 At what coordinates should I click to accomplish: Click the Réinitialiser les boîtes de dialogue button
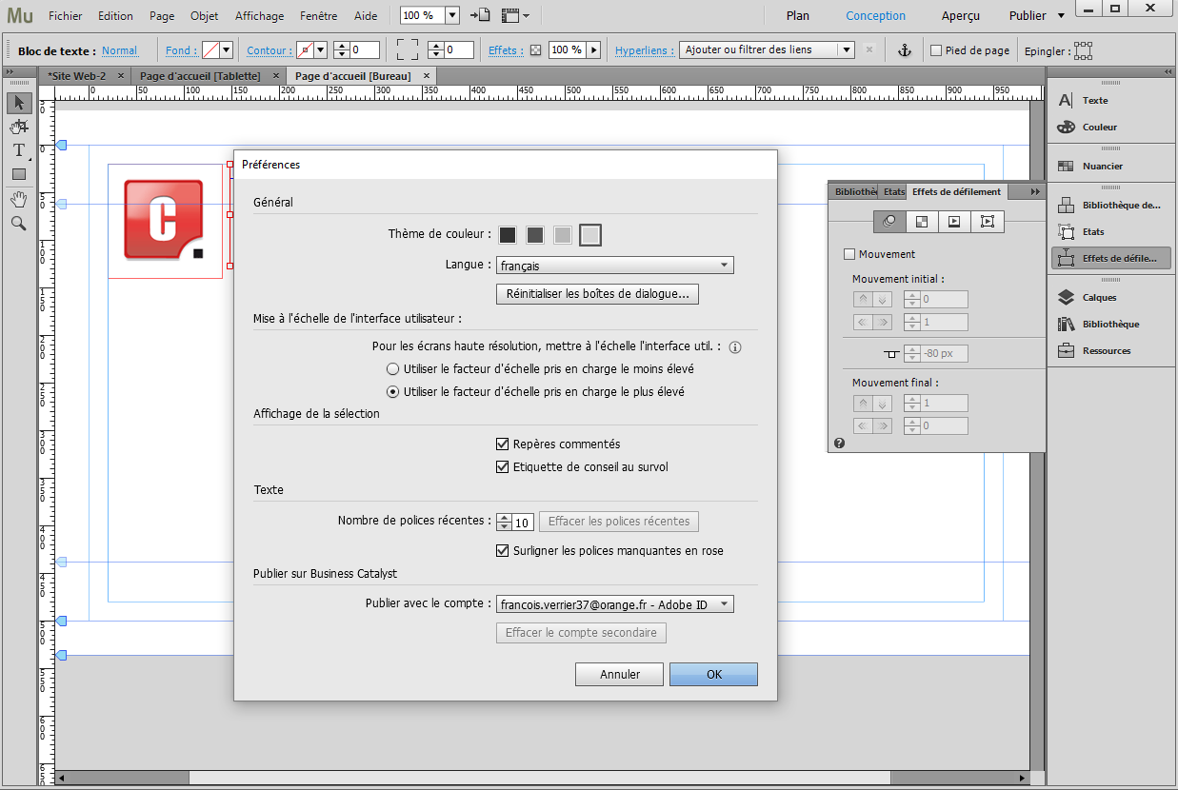point(597,294)
